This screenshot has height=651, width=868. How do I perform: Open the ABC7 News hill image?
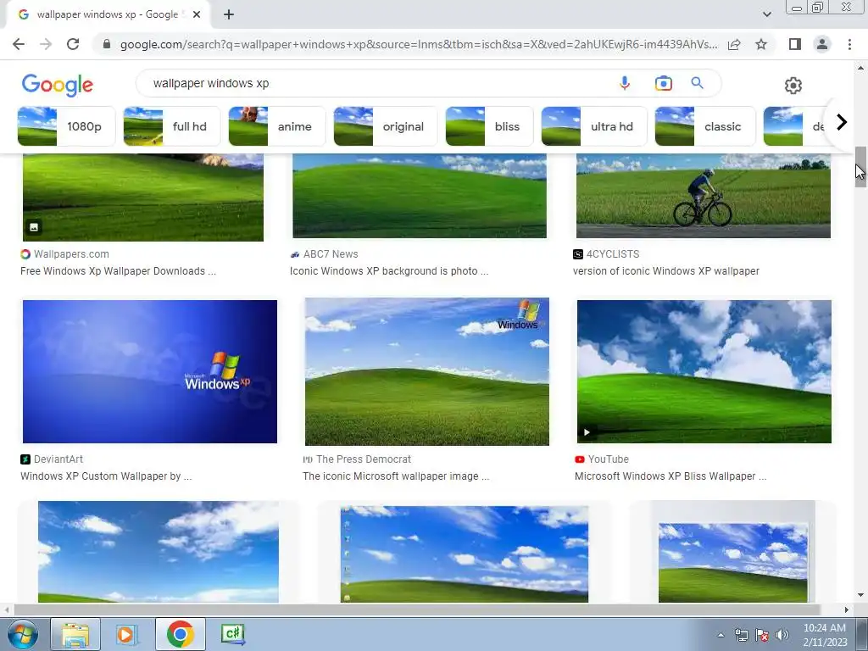(x=420, y=196)
